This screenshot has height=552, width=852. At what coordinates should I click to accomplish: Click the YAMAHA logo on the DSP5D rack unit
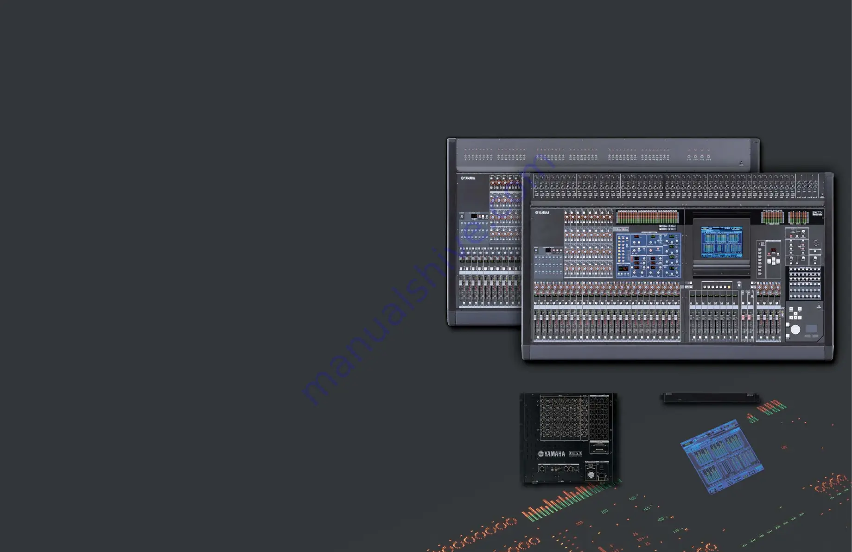coord(551,454)
